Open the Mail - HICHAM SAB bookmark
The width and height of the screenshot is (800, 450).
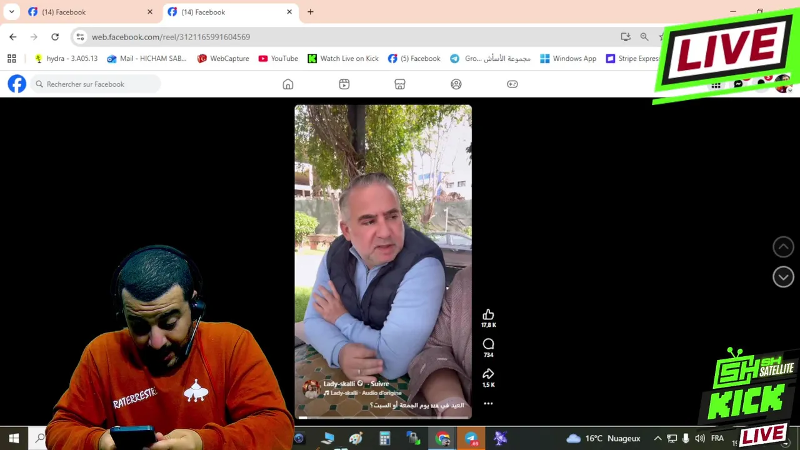pyautogui.click(x=147, y=59)
